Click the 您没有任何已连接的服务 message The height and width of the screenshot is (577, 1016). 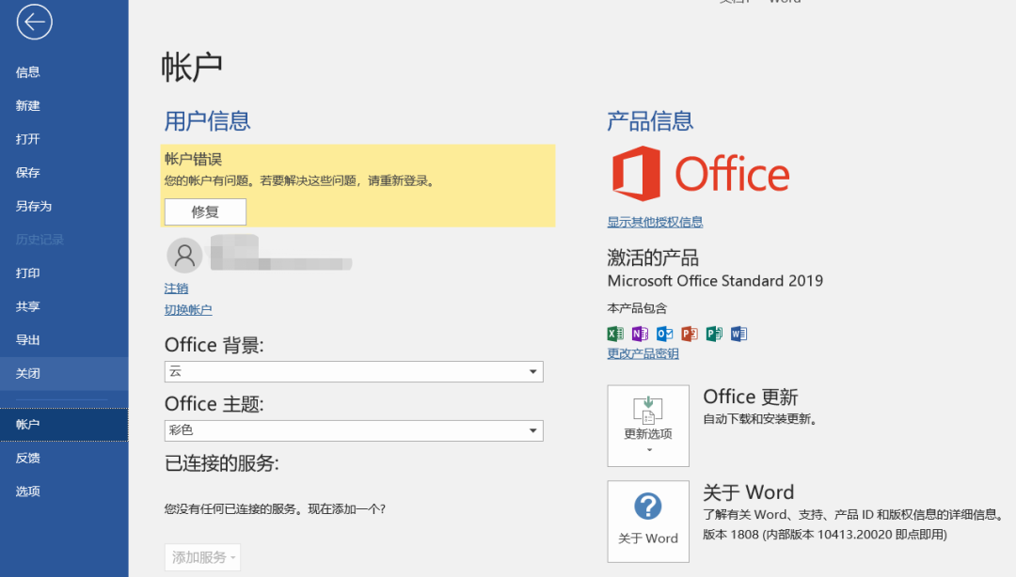point(275,509)
